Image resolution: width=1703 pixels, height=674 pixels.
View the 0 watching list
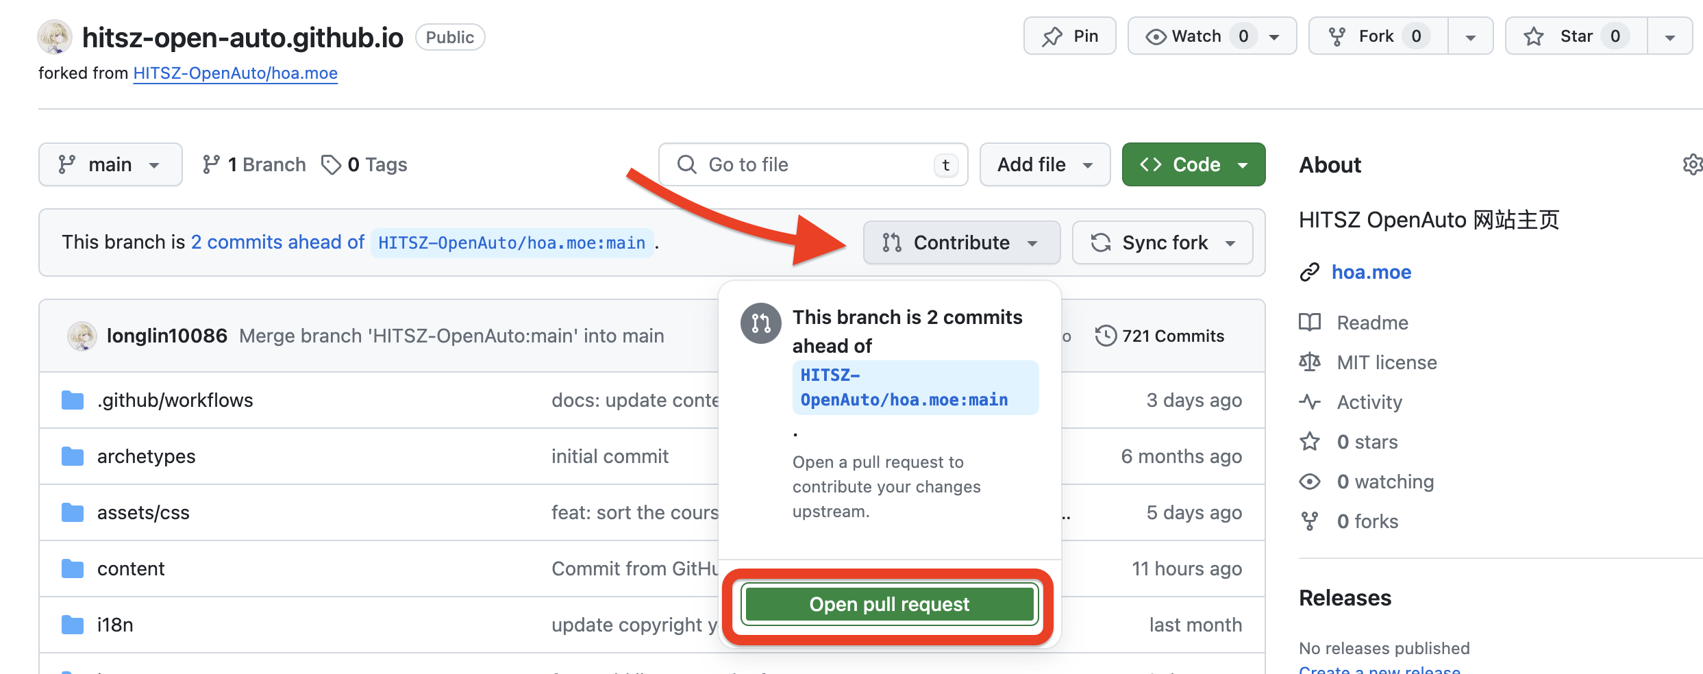tap(1385, 482)
